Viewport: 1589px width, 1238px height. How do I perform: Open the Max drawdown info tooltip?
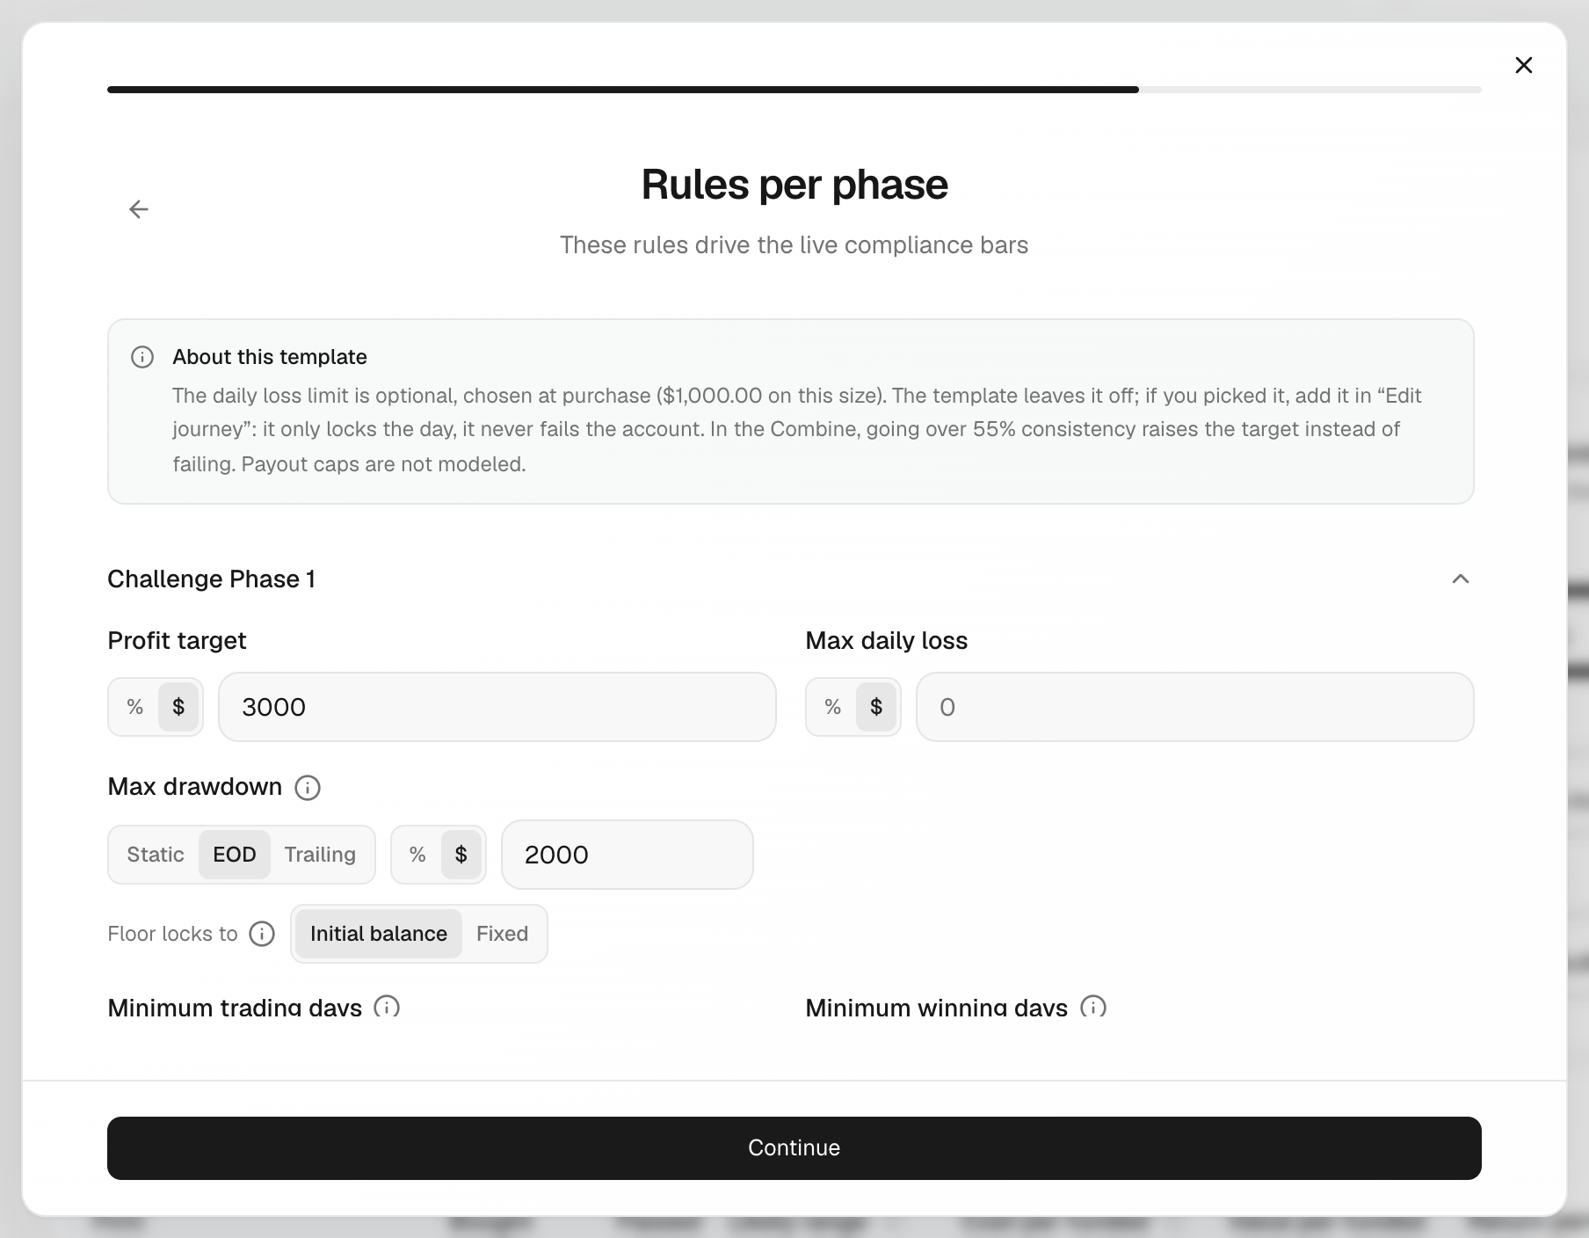tap(308, 787)
